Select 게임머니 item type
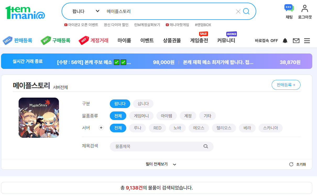Viewport: 317px width, 196px height. (x=141, y=116)
